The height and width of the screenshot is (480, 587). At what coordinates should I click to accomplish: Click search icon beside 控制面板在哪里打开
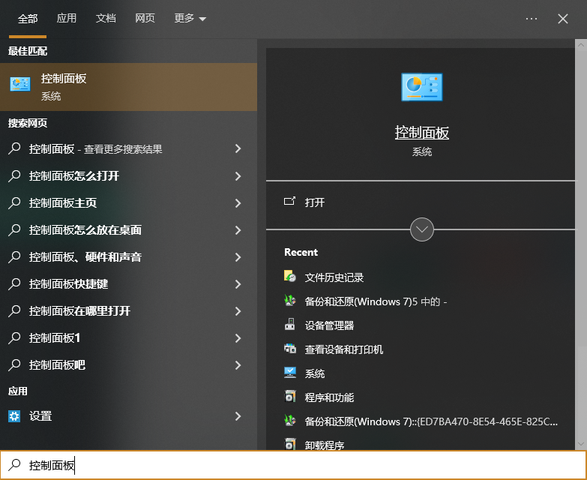[x=14, y=310]
